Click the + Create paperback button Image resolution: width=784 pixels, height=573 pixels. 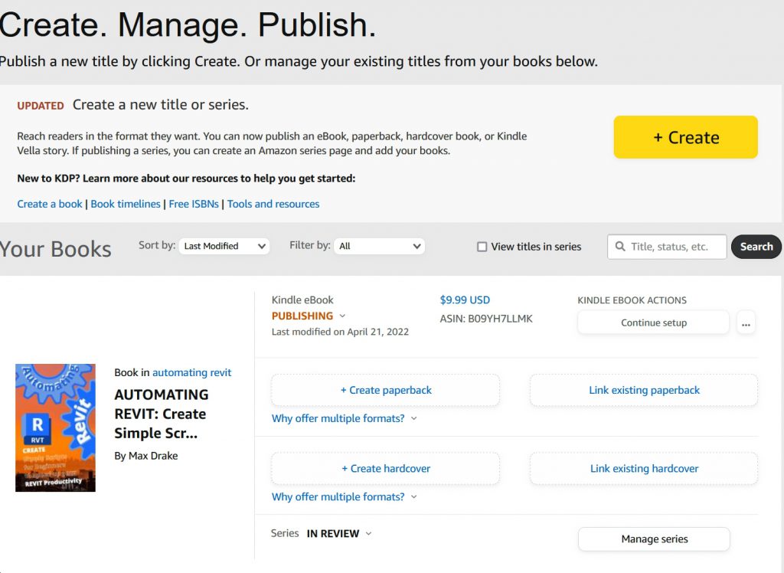click(x=385, y=390)
